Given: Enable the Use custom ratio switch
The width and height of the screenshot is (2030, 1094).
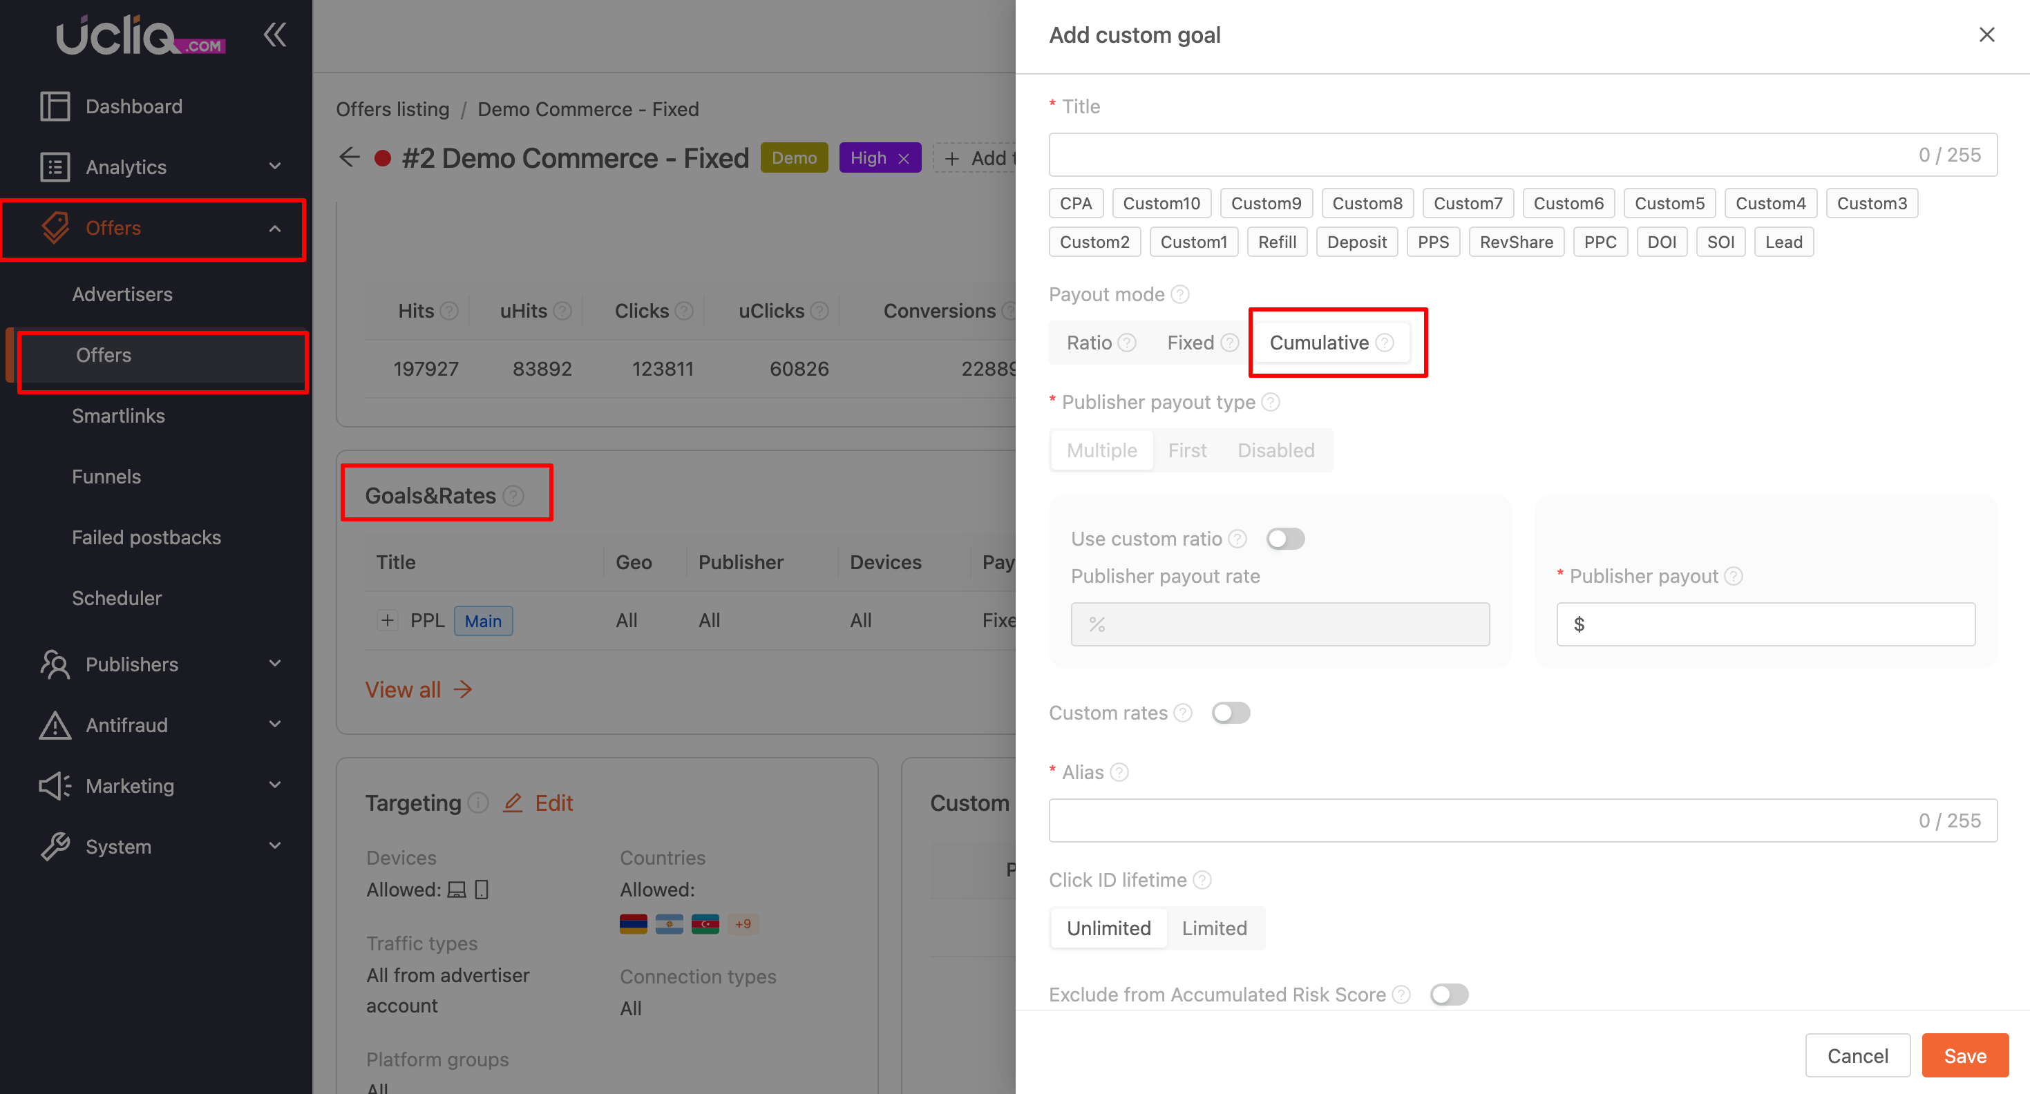Looking at the screenshot, I should tap(1284, 539).
